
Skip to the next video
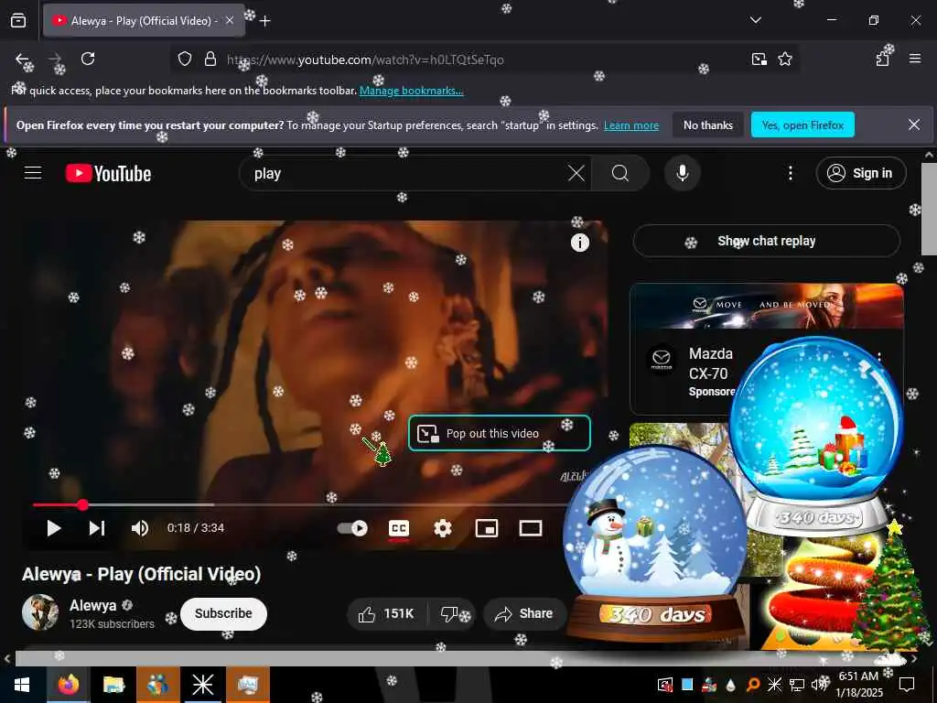click(97, 528)
